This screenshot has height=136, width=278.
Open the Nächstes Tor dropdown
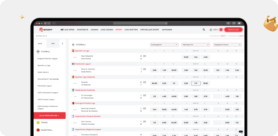click(196, 45)
